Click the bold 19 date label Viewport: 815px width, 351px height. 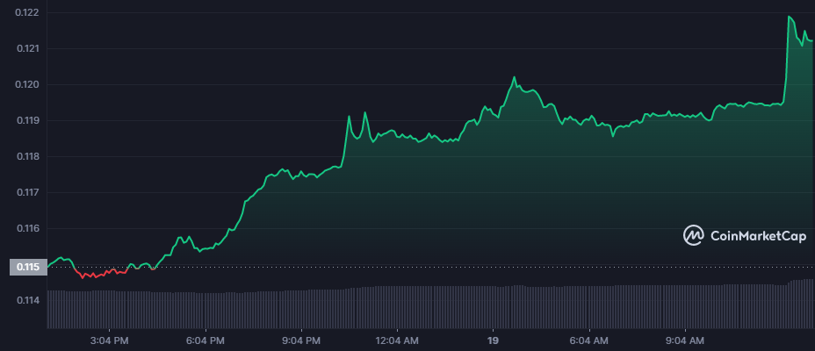[x=494, y=341]
